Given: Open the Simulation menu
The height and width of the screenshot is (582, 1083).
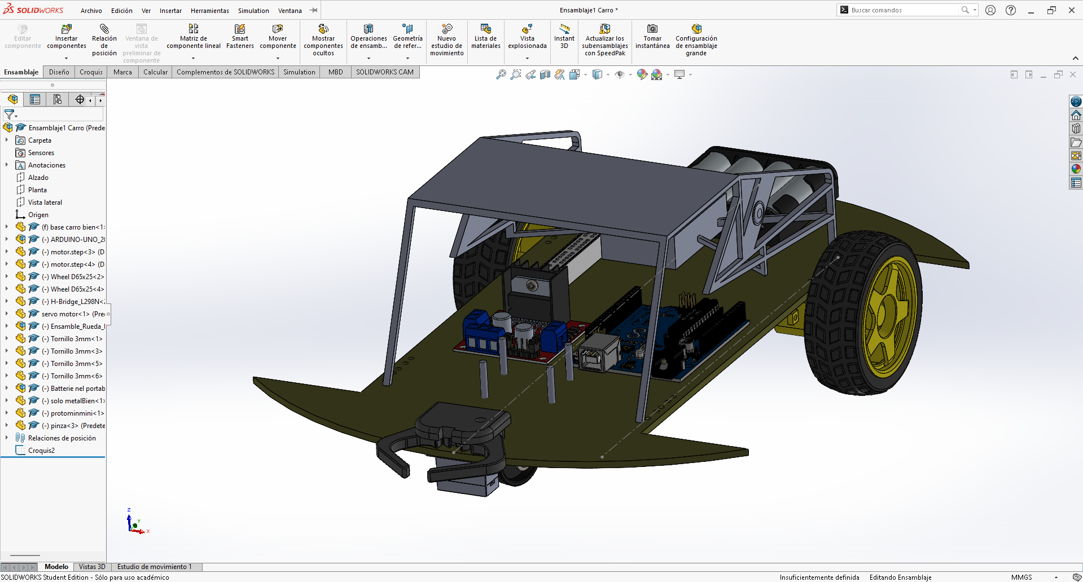Looking at the screenshot, I should point(253,10).
